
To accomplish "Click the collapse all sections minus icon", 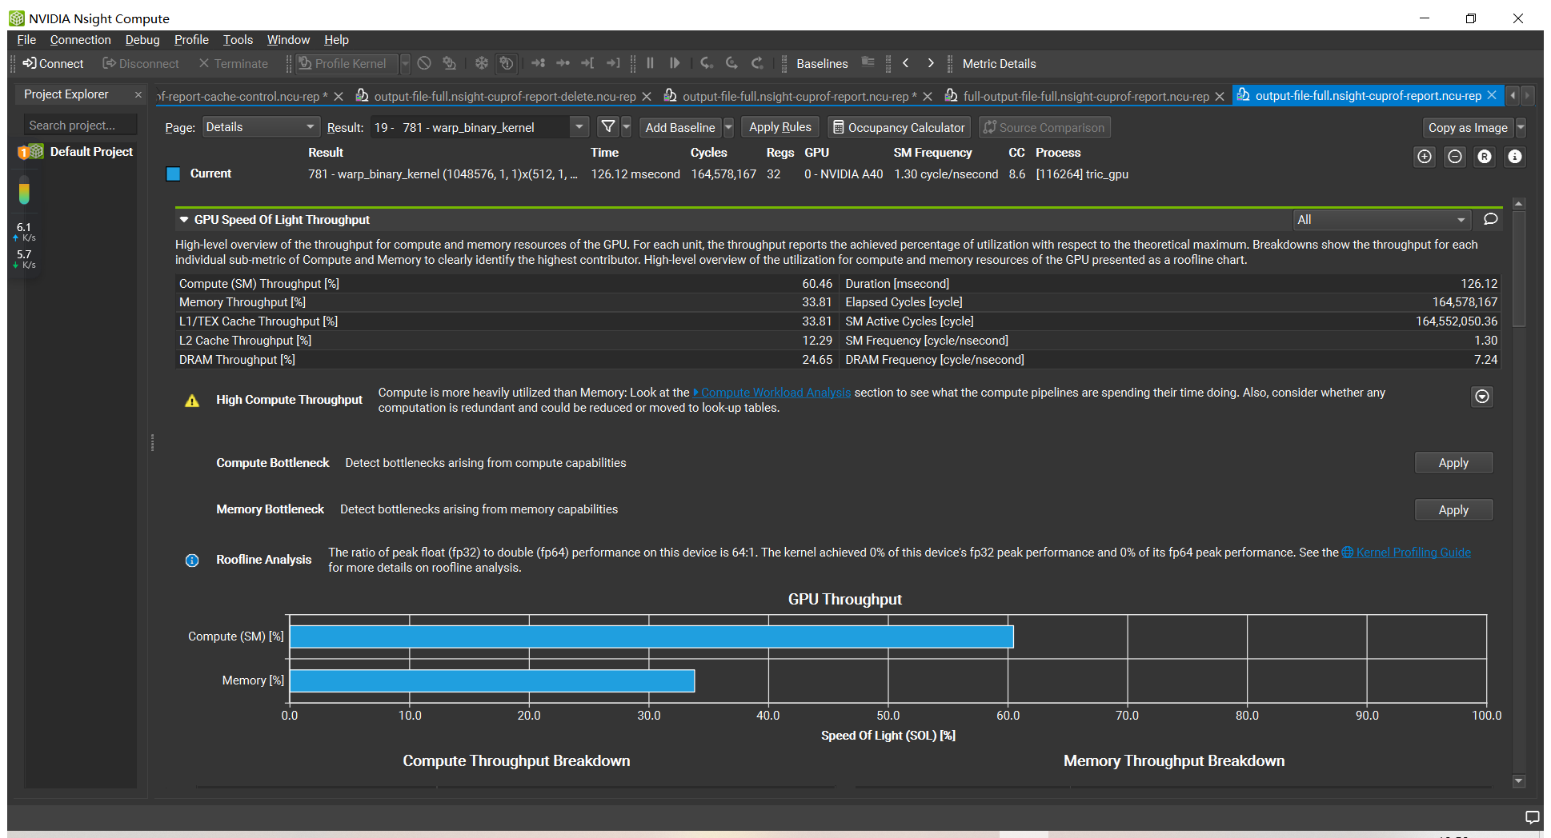I will tap(1455, 157).
